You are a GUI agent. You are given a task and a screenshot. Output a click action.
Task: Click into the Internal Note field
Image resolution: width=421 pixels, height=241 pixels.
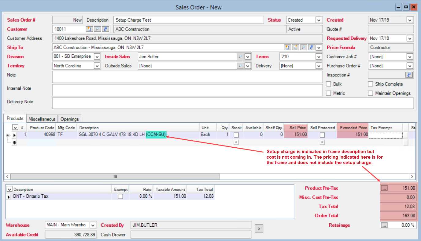(187, 90)
